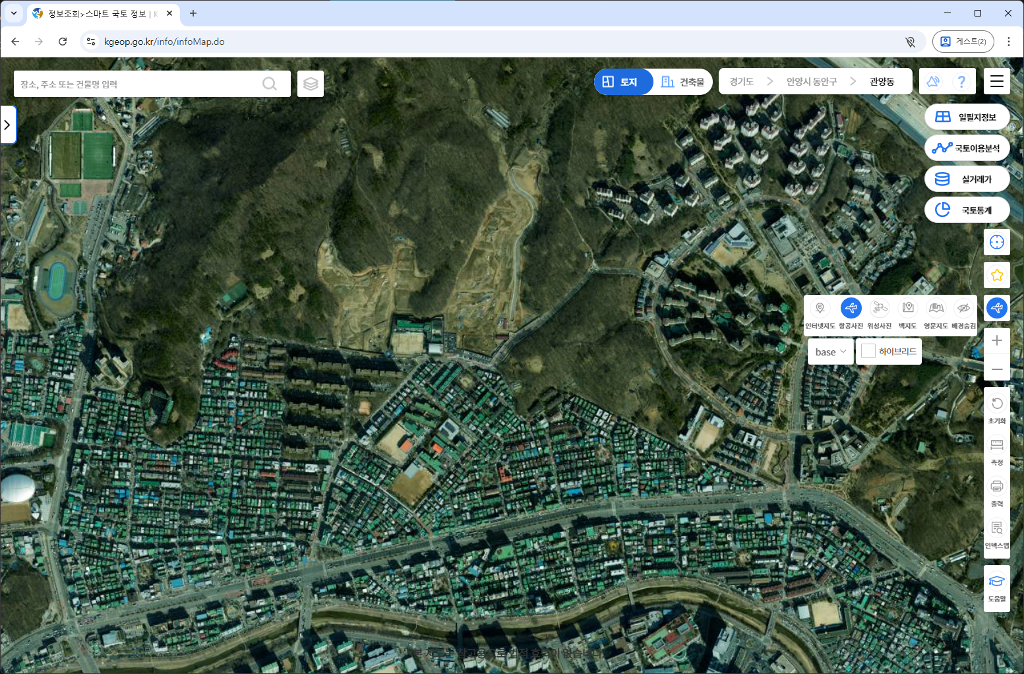This screenshot has width=1024, height=674.
Task: Switch the toggle to 건축물 mode
Action: coord(683,82)
